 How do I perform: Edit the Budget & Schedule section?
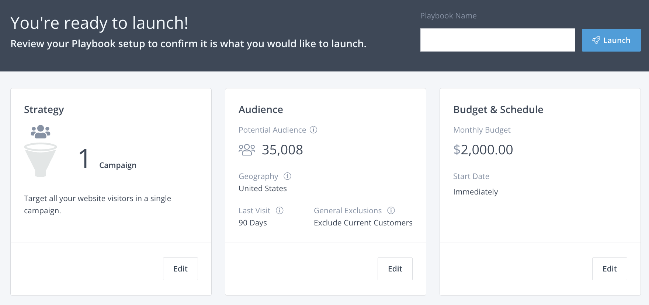pos(609,269)
